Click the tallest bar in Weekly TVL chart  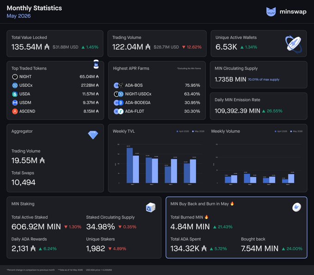point(129,165)
